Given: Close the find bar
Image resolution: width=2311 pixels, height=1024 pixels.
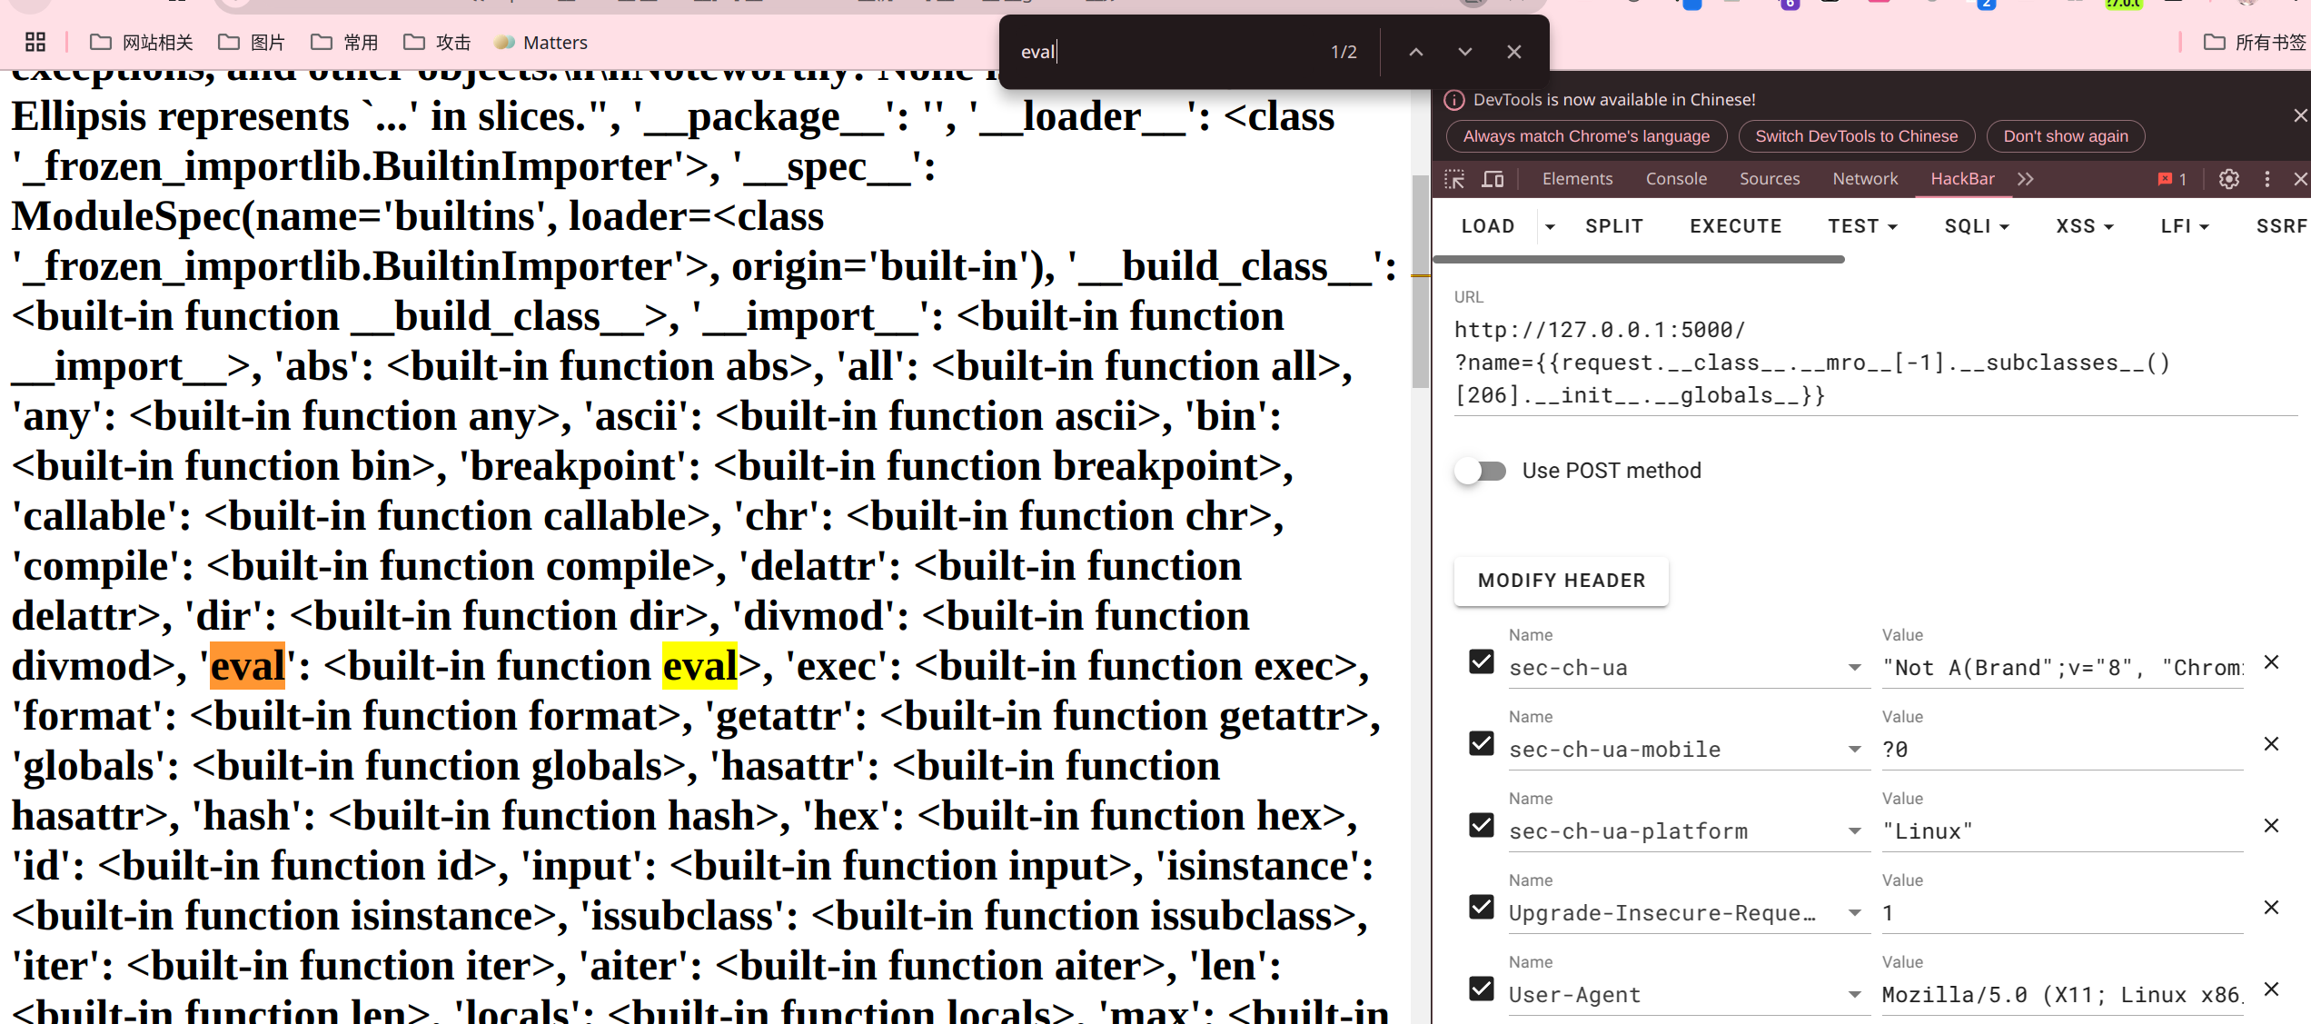Looking at the screenshot, I should (1513, 52).
